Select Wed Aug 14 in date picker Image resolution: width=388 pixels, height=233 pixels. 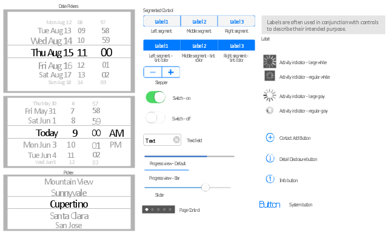tap(51, 41)
